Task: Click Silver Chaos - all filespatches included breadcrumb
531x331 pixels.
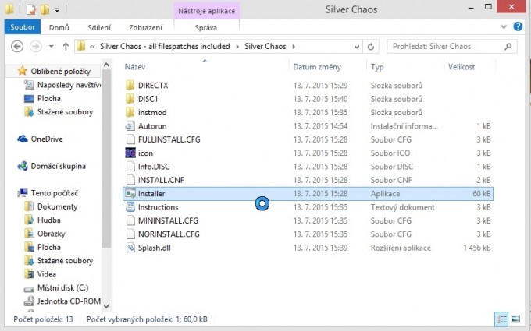Action: click(x=165, y=46)
